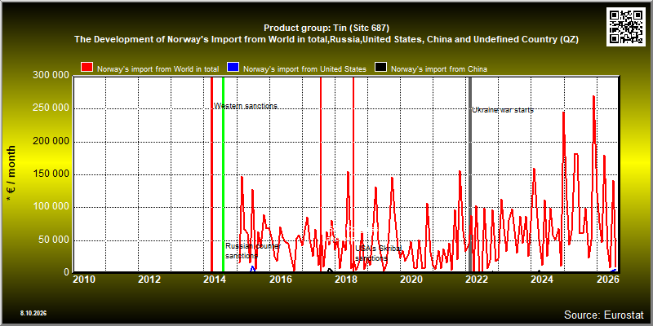This screenshot has height=326, width=653.
Task: Click the gray Ukraine war starts marker
Action: click(x=470, y=174)
